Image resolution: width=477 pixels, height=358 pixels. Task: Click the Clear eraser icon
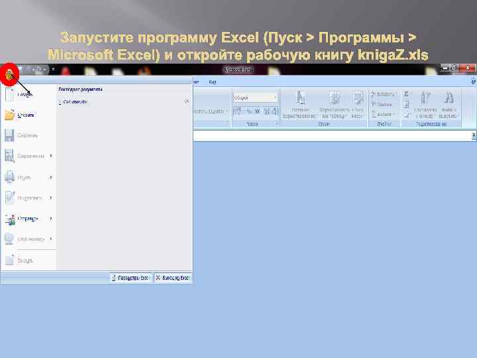tap(406, 115)
